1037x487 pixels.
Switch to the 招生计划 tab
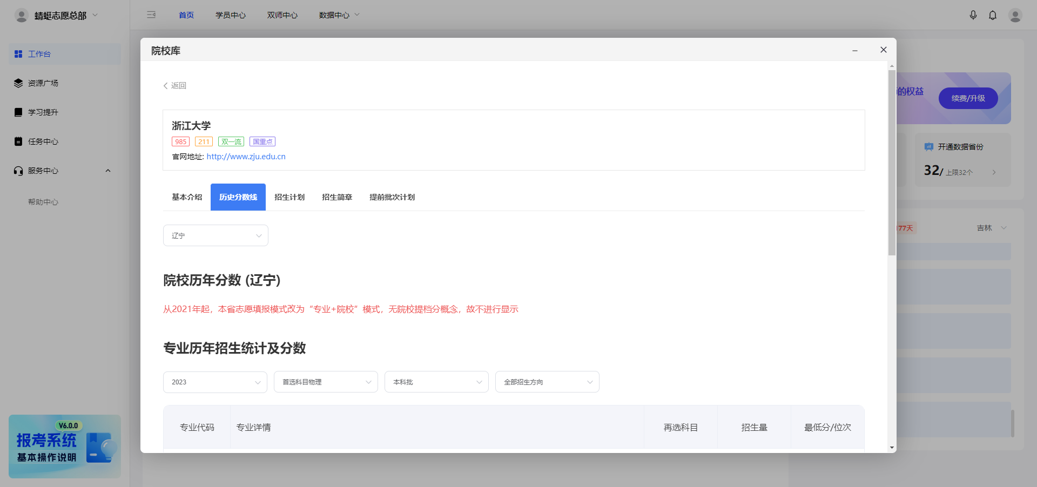point(289,197)
